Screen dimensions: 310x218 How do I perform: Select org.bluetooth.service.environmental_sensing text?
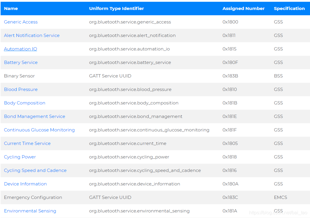point(139,211)
